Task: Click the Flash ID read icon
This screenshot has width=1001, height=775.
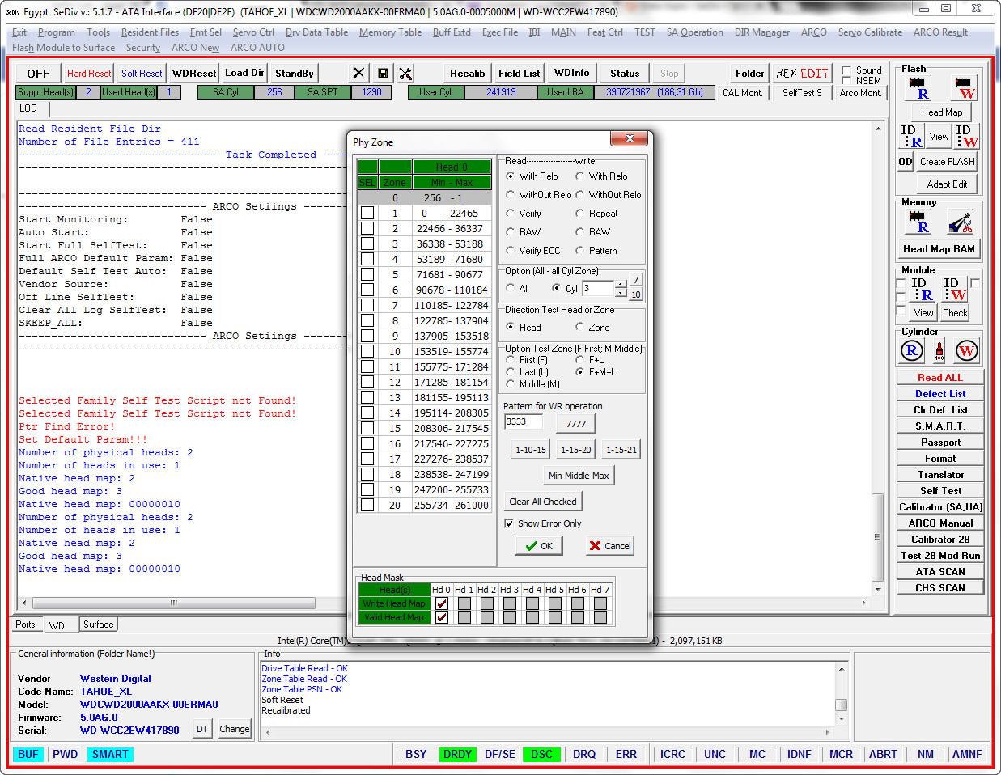Action: (911, 136)
